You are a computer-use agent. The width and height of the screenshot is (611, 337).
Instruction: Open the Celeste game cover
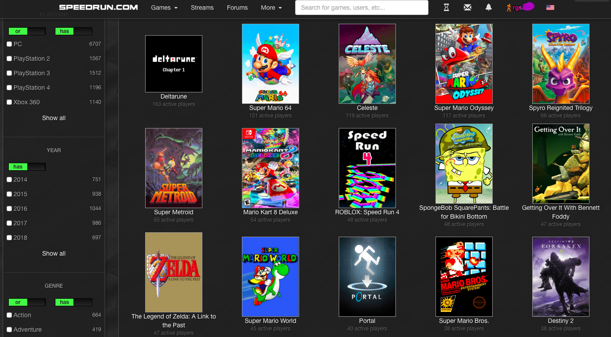[367, 64]
